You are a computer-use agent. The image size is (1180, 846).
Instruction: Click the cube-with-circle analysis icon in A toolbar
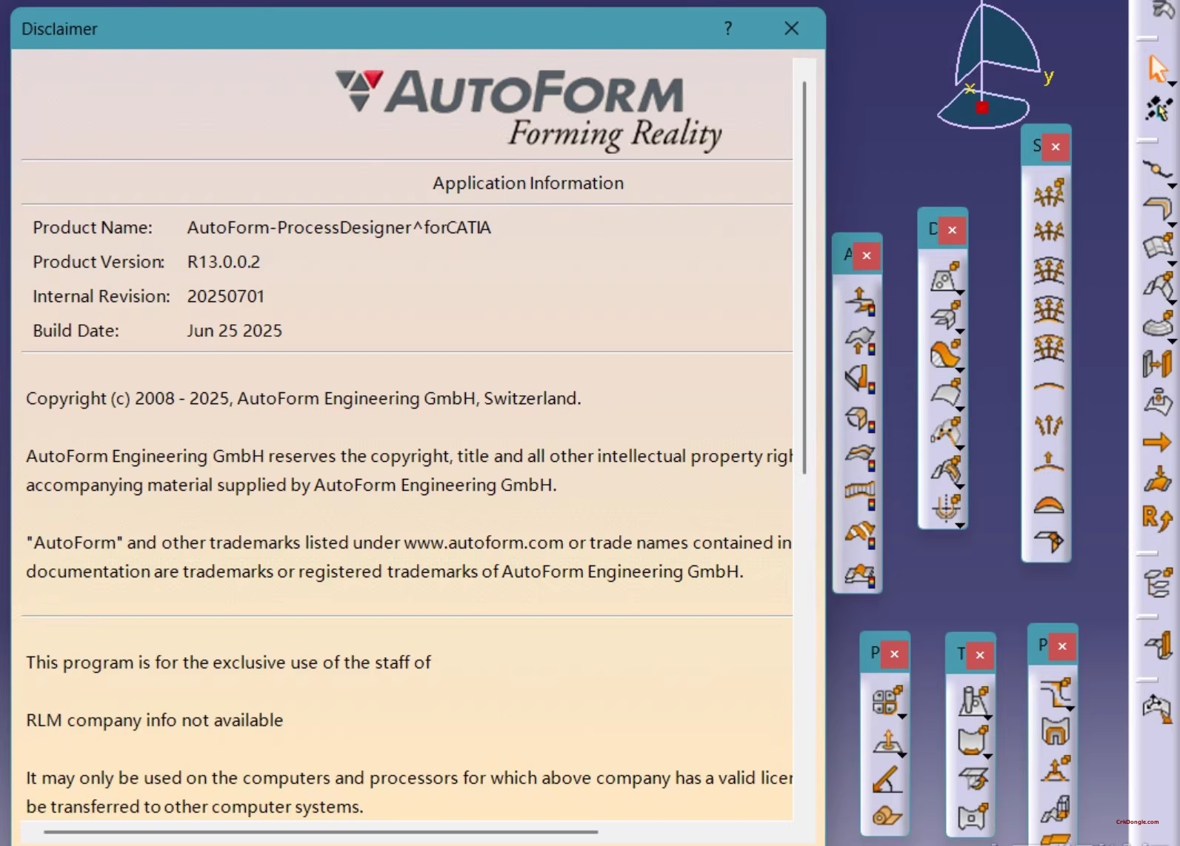[860, 418]
